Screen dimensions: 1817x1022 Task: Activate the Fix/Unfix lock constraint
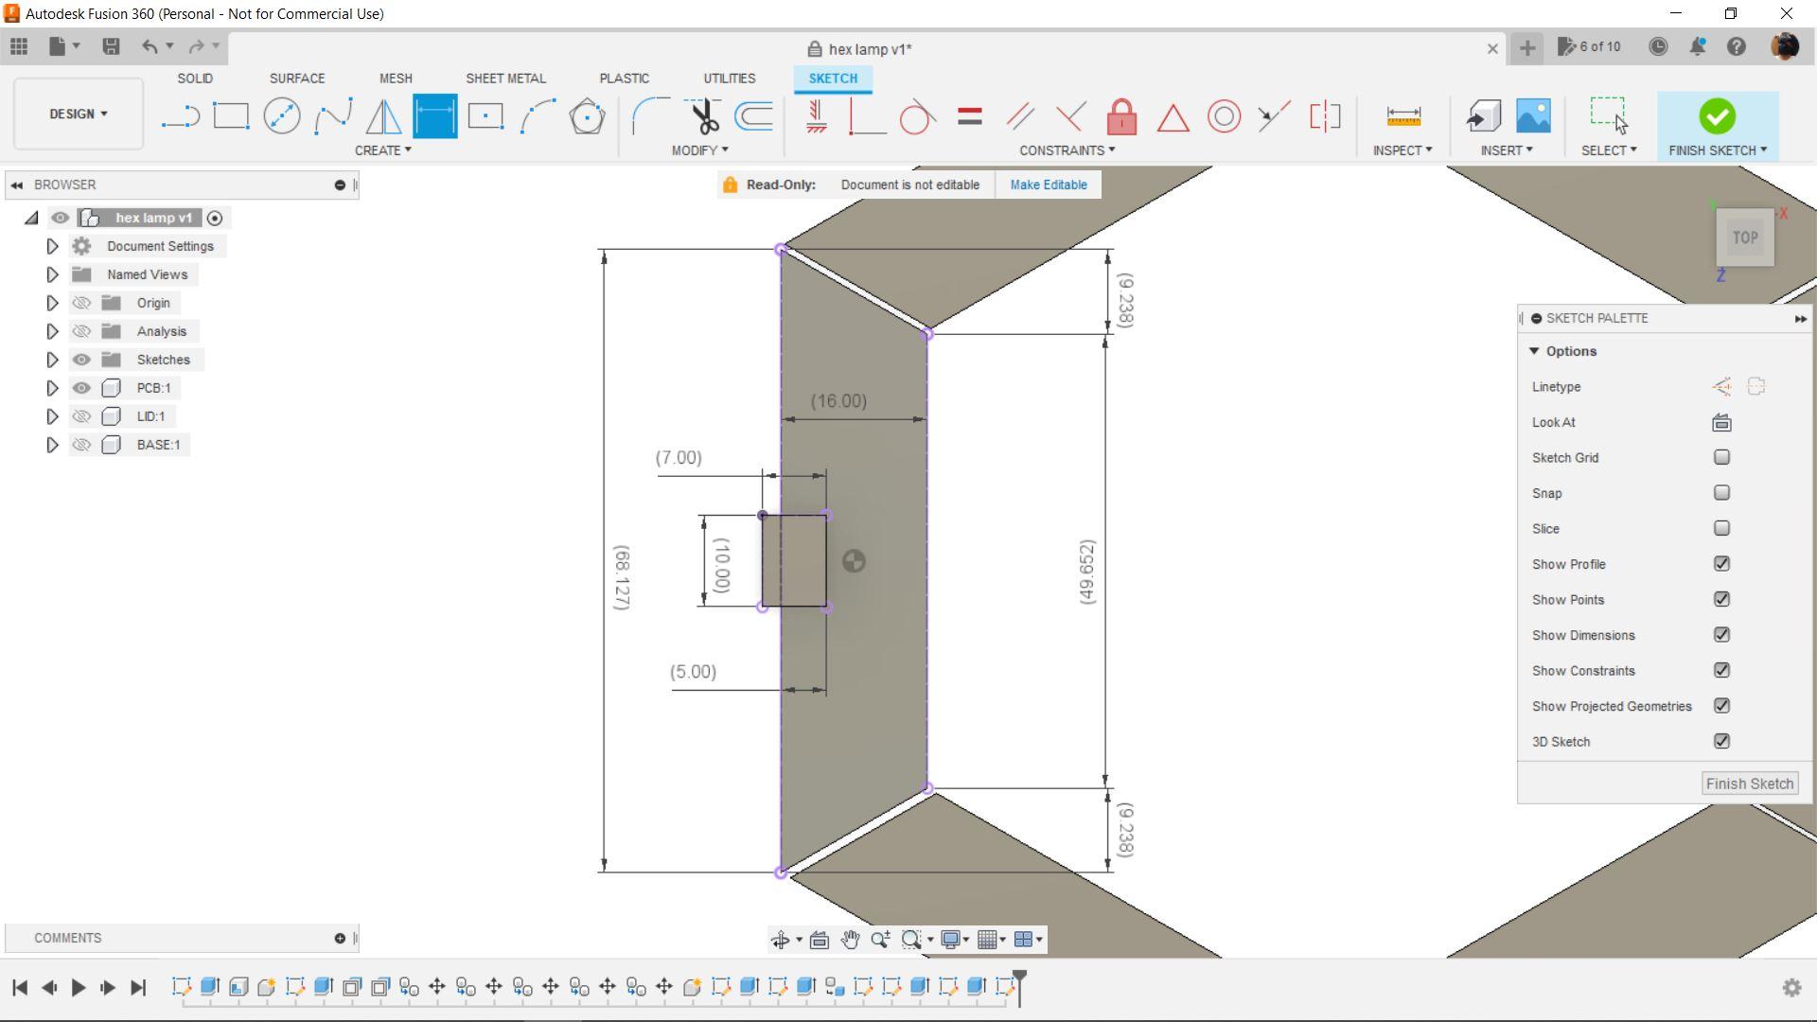point(1121,116)
